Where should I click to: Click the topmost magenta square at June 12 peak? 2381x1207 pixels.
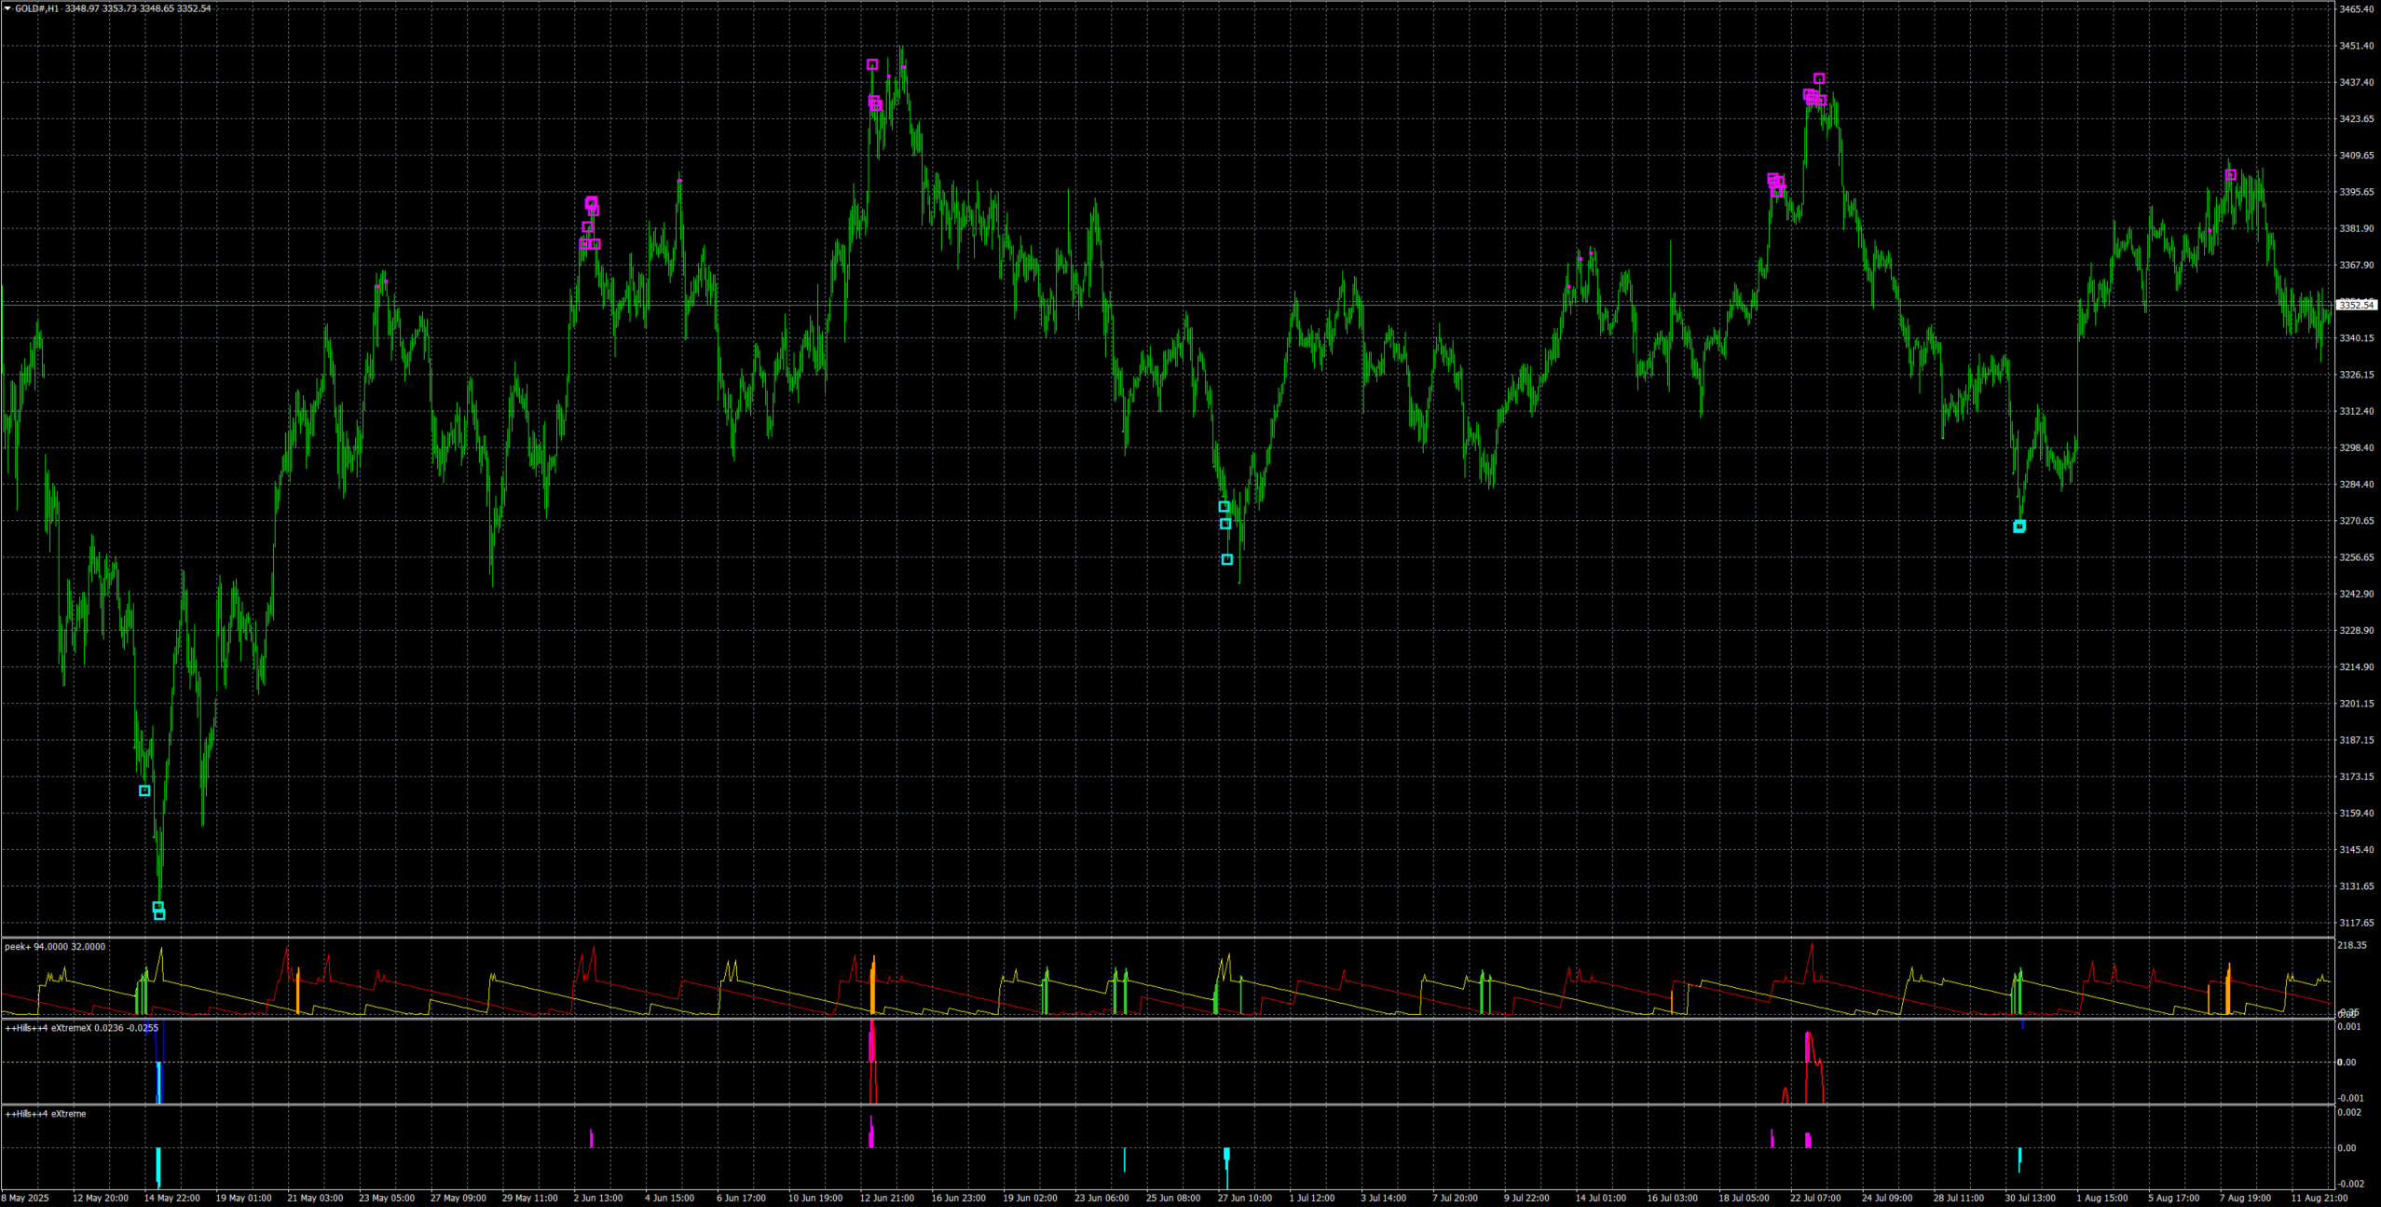coord(872,65)
